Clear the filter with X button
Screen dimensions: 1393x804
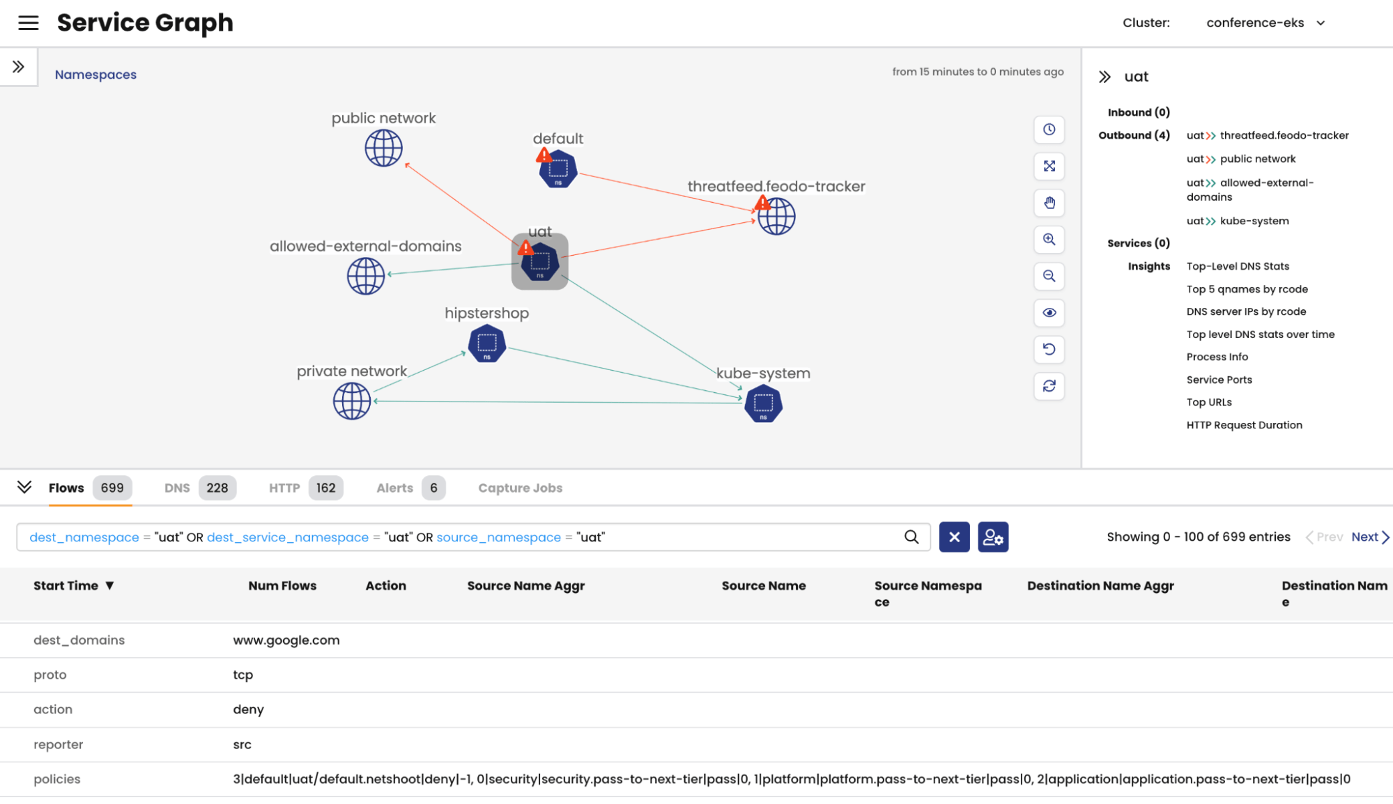tap(954, 537)
